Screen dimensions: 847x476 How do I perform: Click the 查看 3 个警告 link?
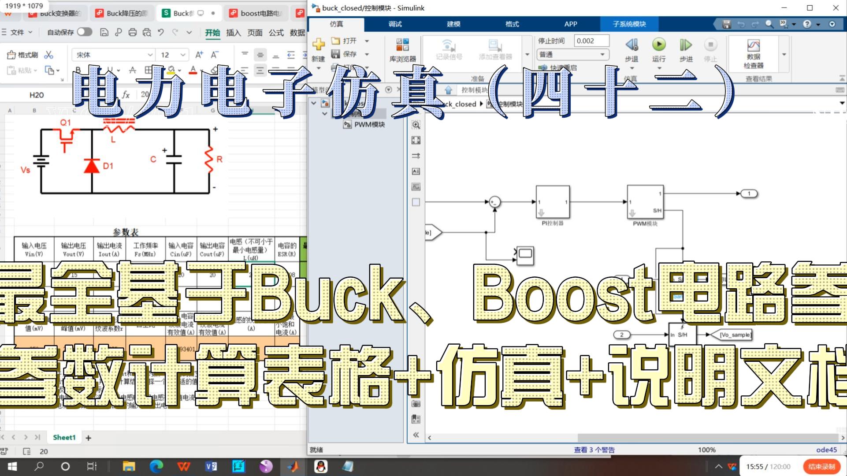tap(594, 450)
